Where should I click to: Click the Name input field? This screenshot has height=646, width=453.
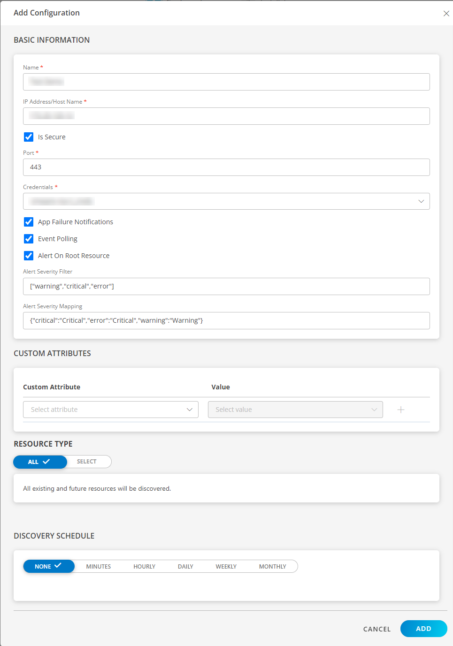[x=226, y=82]
